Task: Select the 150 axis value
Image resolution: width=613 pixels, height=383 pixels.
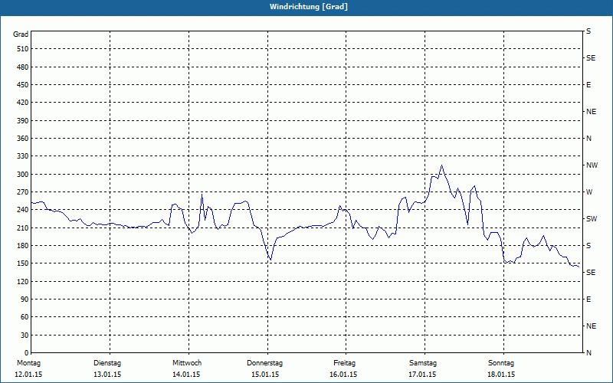Action: pyautogui.click(x=23, y=263)
